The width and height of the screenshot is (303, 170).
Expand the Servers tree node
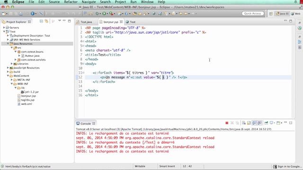click(x=4, y=27)
